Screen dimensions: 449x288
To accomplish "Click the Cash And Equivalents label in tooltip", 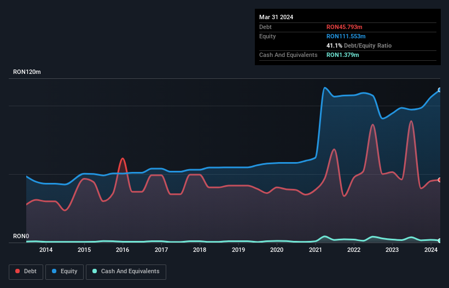I will (x=288, y=55).
